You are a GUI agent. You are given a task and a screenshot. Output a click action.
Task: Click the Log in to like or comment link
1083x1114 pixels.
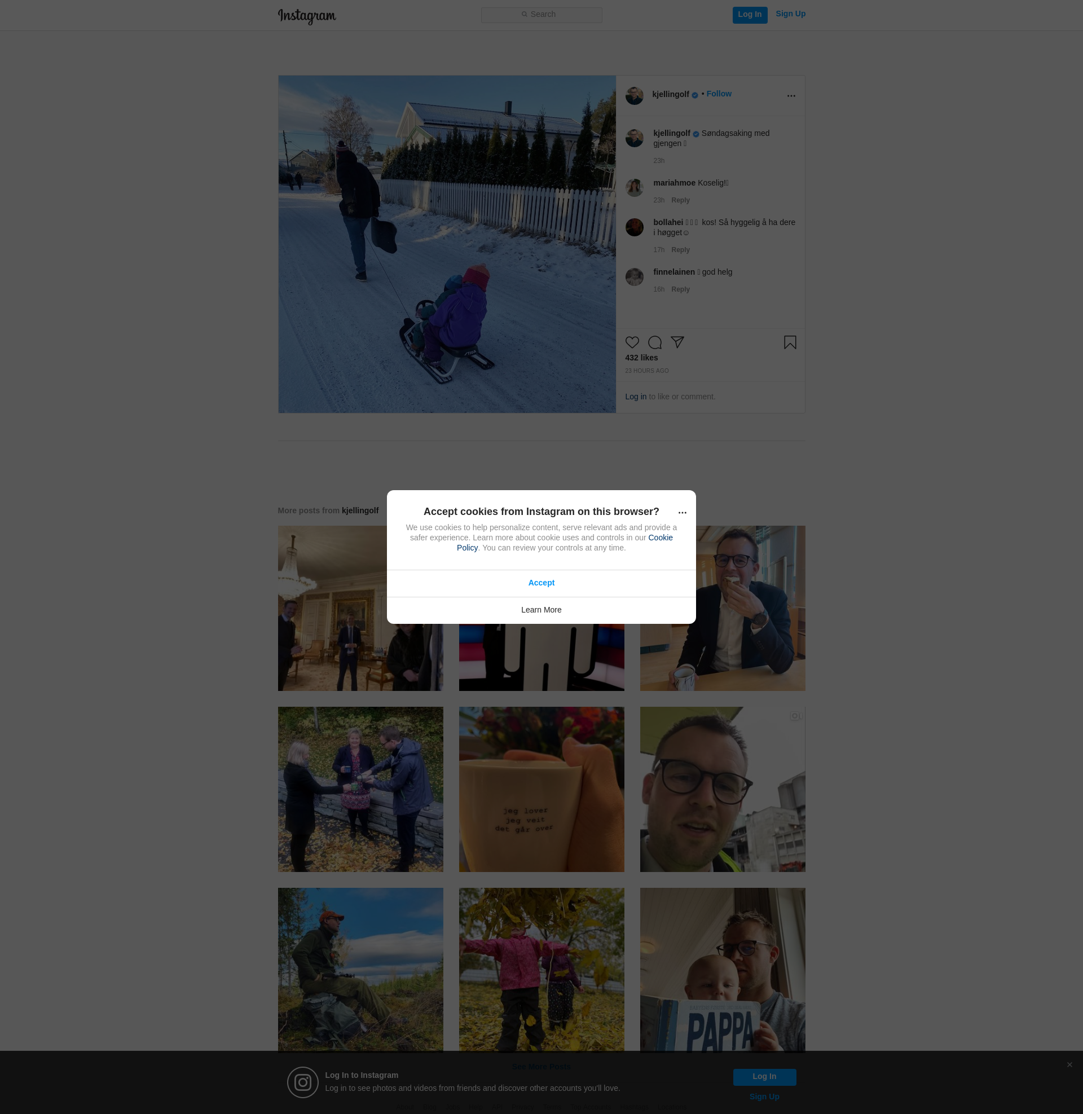pos(636,397)
